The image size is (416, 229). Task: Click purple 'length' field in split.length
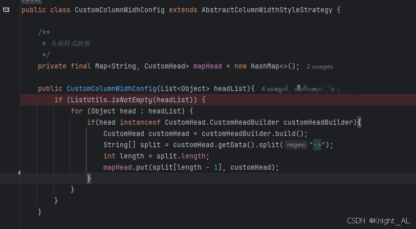point(193,156)
